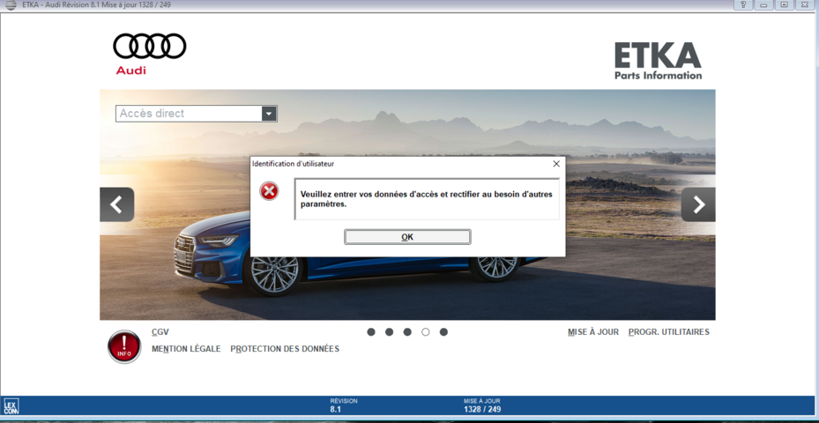Select the fourth (hollow) carousel dot
Image resolution: width=819 pixels, height=423 pixels.
(x=426, y=332)
